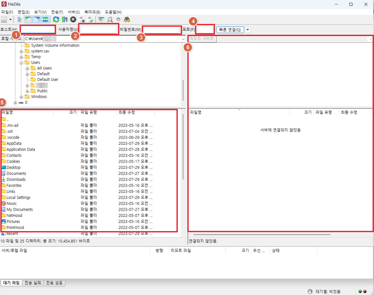The image size is (374, 295).
Task: Select the .ssh folder row
Action: click(90, 131)
